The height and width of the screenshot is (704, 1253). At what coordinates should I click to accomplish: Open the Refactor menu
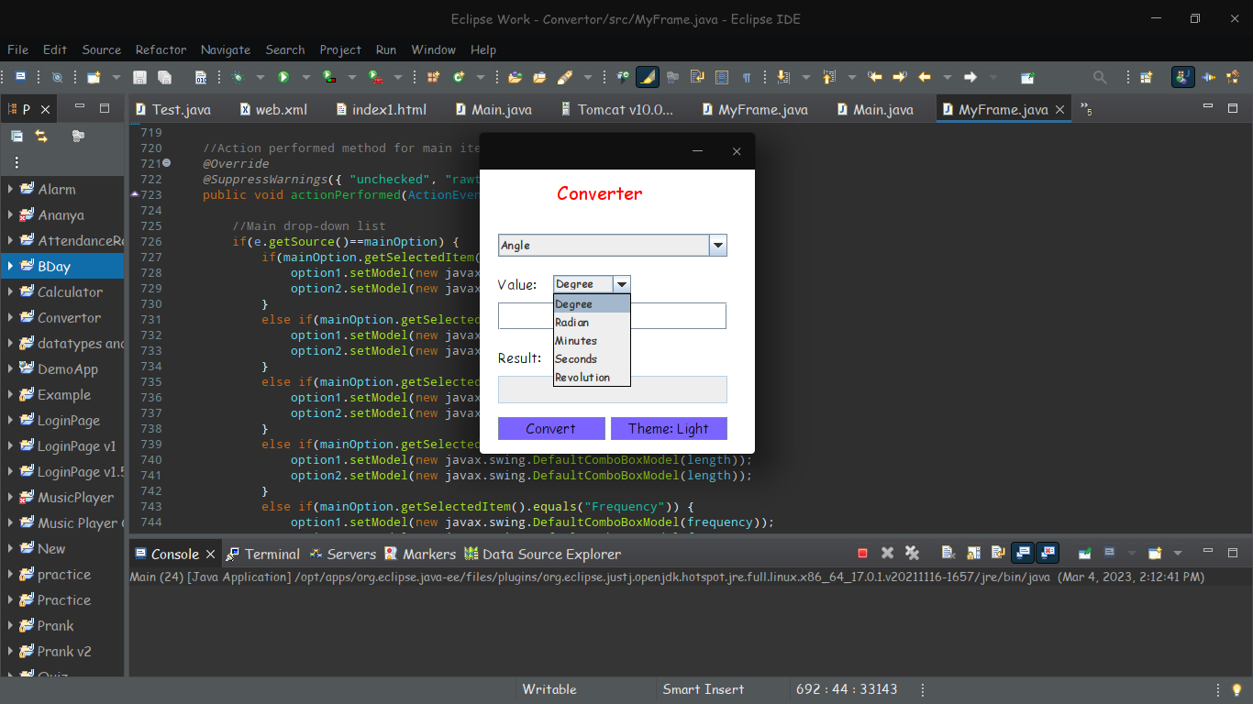[x=161, y=49]
